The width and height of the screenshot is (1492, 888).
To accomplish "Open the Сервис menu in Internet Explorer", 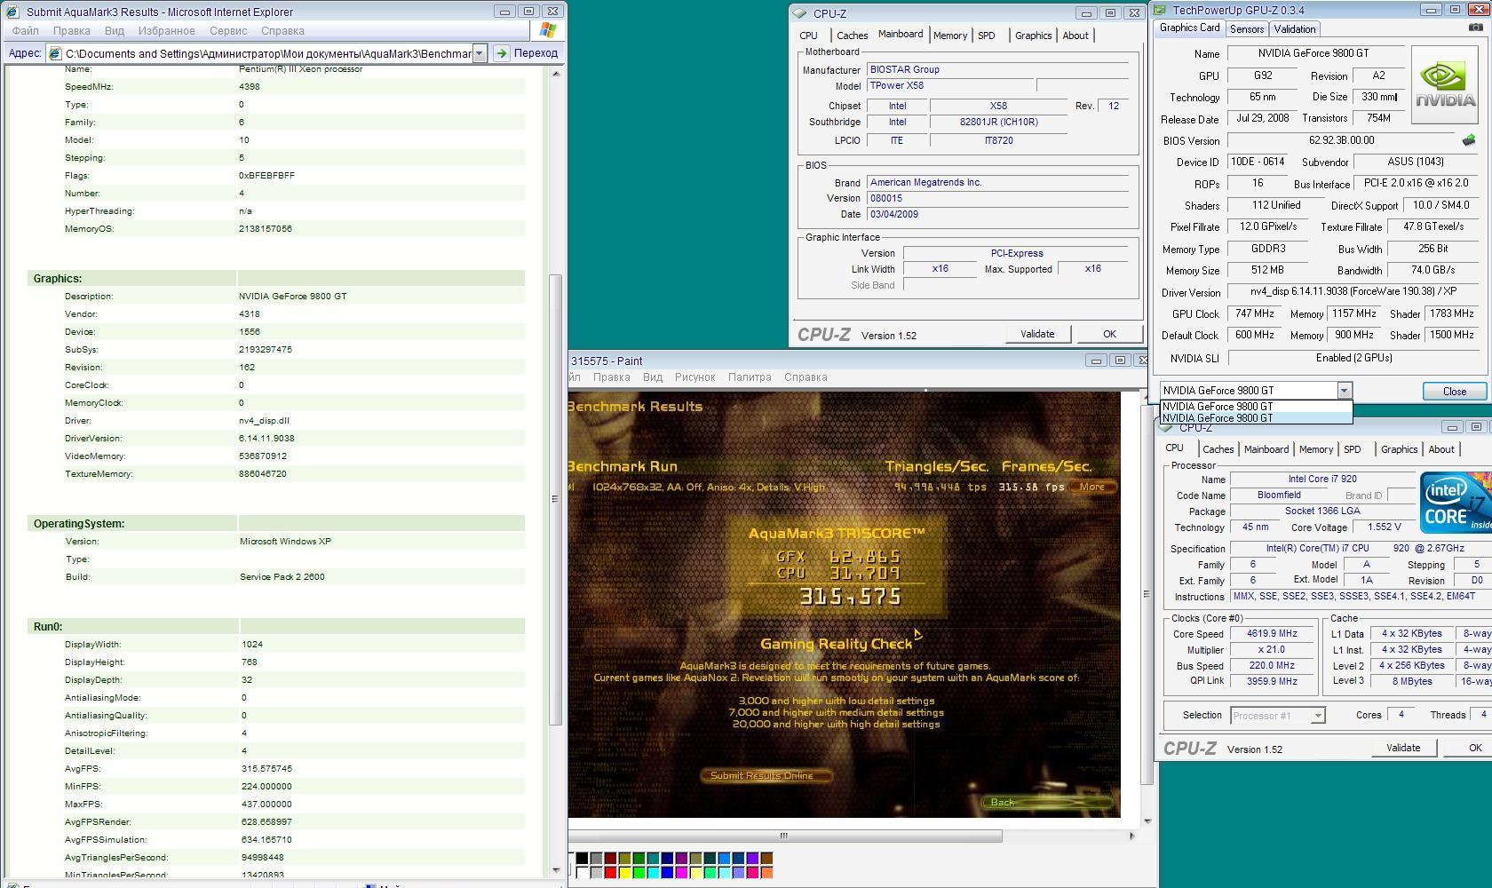I will tap(228, 30).
